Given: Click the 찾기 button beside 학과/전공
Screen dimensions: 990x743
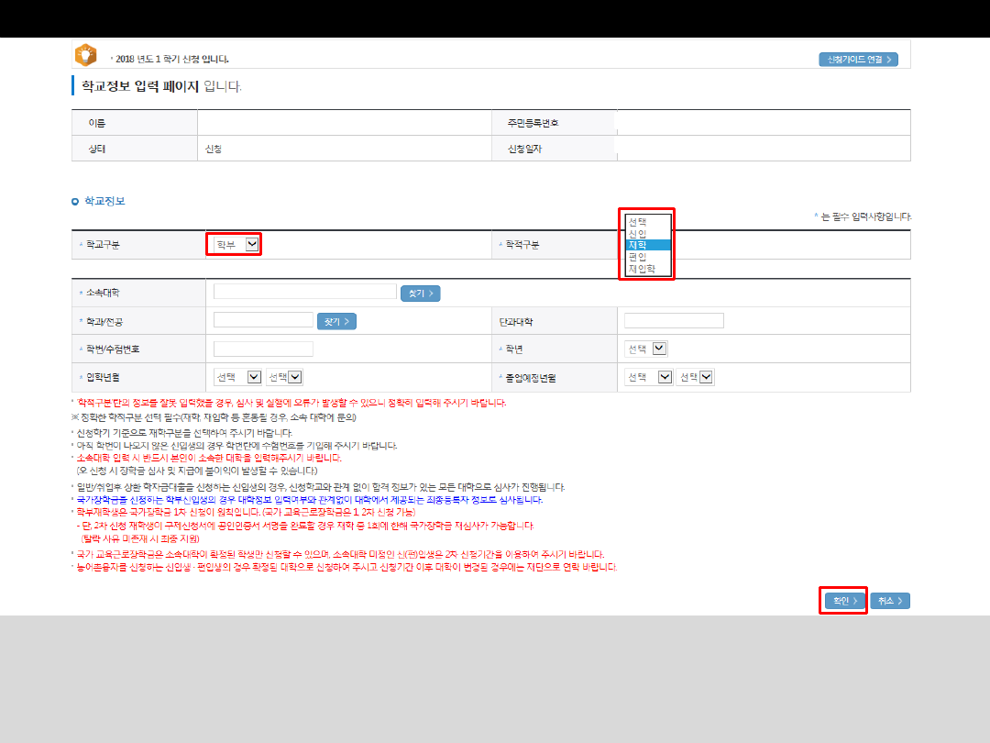Looking at the screenshot, I should tap(336, 322).
